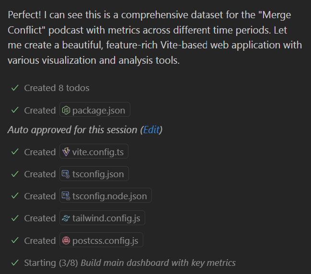Click the TypeScript icon beside tsconfig.json
Image resolution: width=311 pixels, height=274 pixels.
(x=66, y=174)
